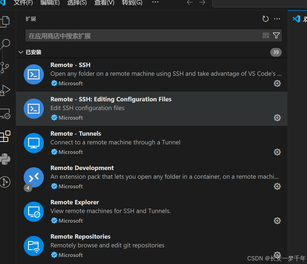Open the 选择(S) menu
The width and height of the screenshot is (307, 264).
point(77,3)
